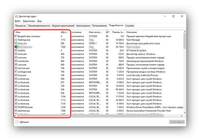The height and width of the screenshot is (140, 200).
Task: Click the lsass.exe process icon
Action: tap(16, 75)
